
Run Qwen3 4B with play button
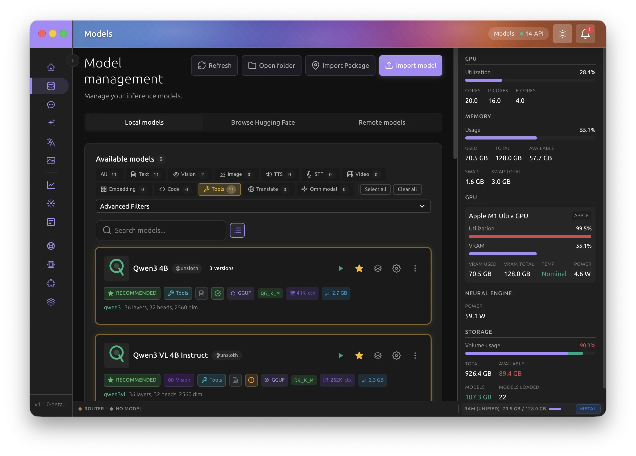[x=341, y=268]
